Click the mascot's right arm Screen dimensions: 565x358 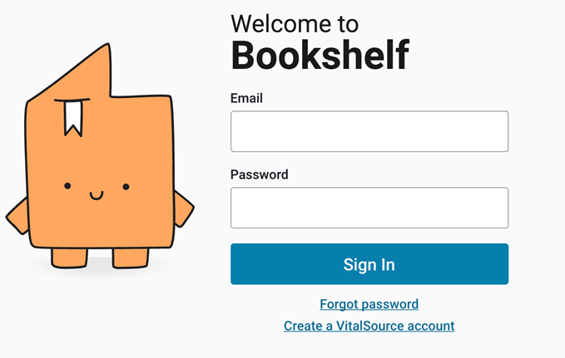click(183, 211)
